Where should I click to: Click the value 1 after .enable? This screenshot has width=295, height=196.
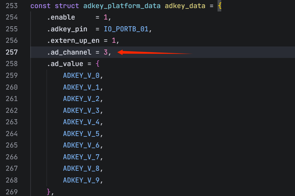[106, 17]
